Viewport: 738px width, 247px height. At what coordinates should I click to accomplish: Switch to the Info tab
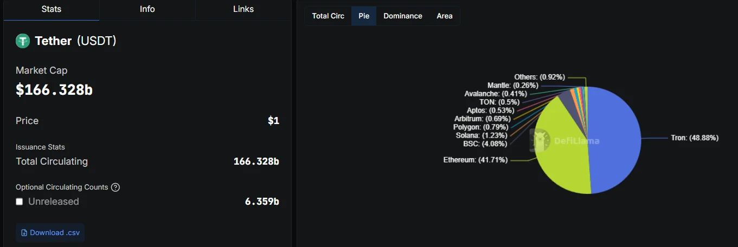tap(147, 10)
